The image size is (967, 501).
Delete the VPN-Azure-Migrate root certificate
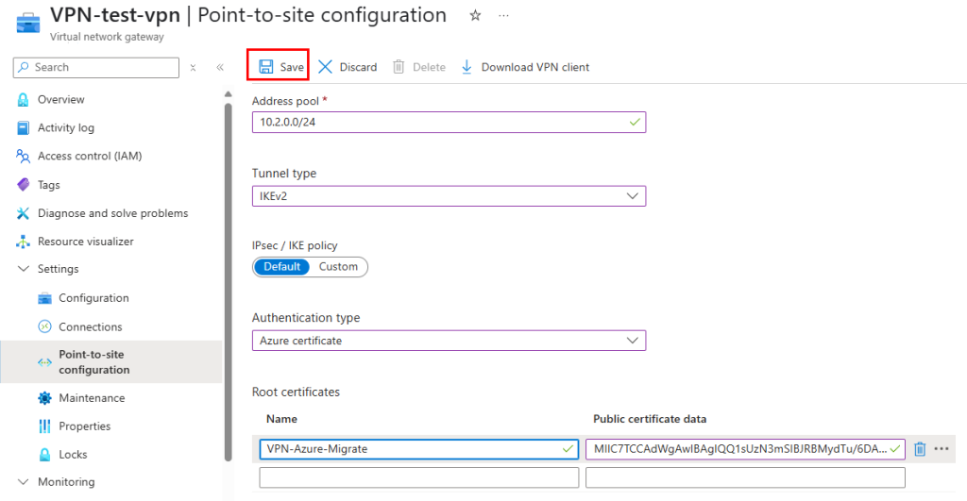[x=920, y=449]
